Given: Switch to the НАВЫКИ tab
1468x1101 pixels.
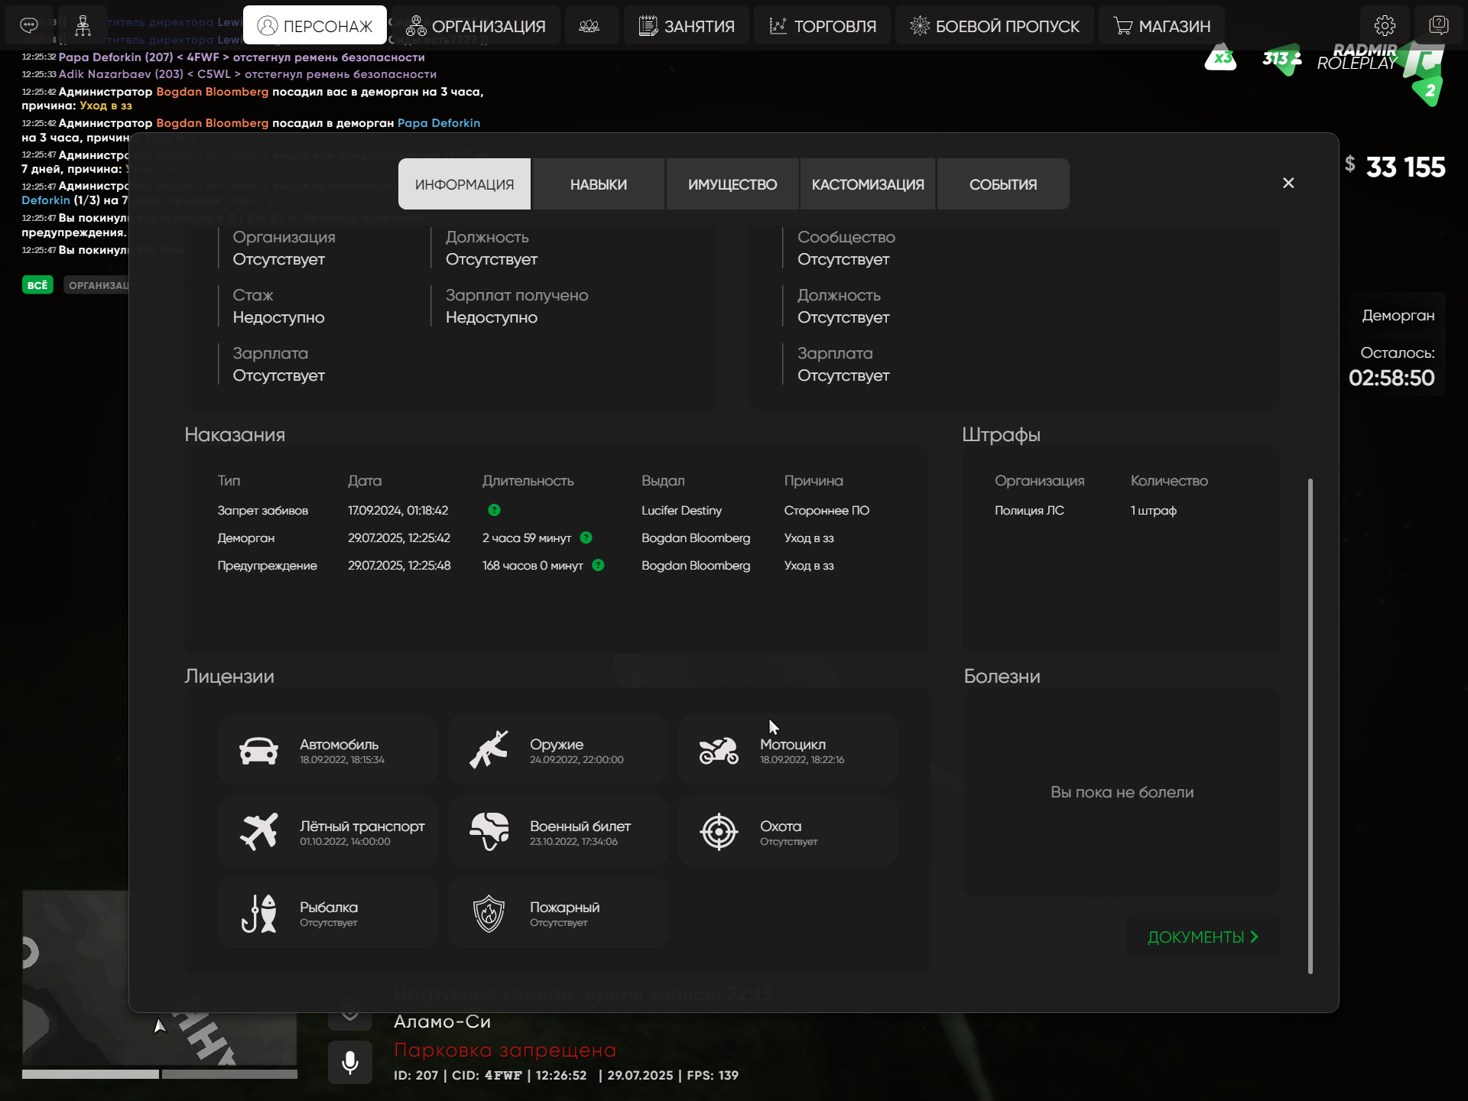Looking at the screenshot, I should pyautogui.click(x=599, y=184).
